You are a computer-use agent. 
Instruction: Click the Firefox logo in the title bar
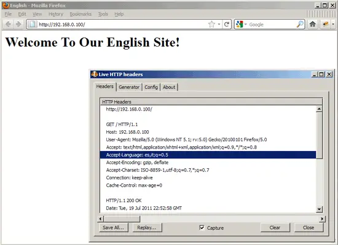[x=6, y=5]
